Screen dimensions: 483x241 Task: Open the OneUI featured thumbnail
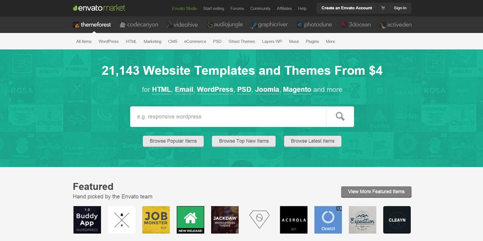click(x=328, y=220)
